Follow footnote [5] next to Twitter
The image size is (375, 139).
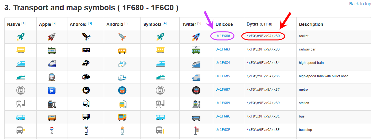(x=199, y=23)
